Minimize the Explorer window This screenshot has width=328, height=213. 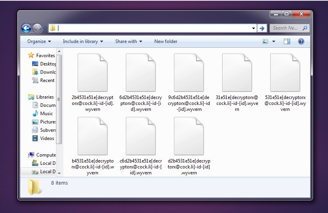point(276,14)
